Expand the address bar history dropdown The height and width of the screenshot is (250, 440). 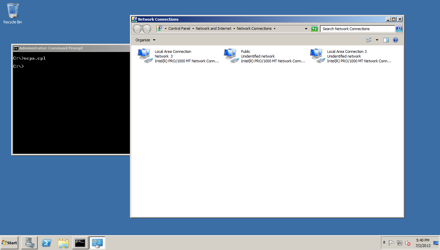pos(306,29)
